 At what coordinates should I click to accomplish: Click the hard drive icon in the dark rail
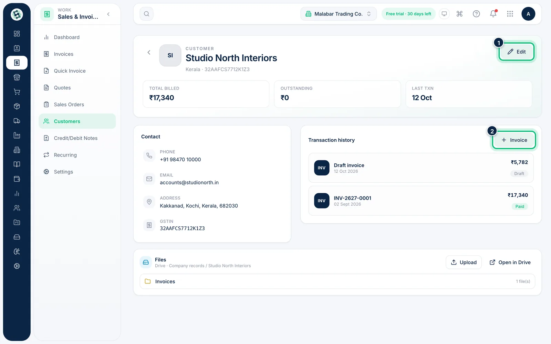tap(17, 237)
